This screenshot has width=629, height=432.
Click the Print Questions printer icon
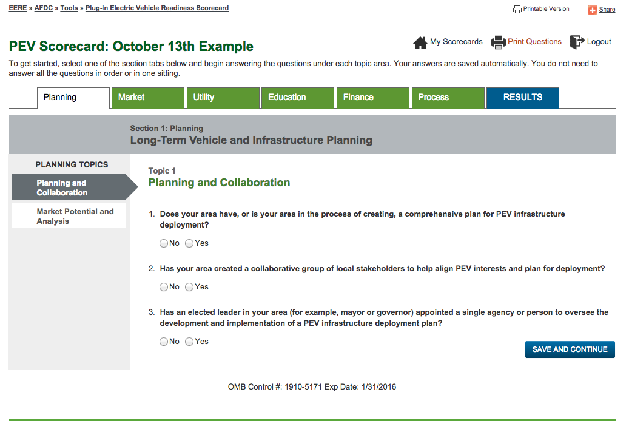point(498,42)
